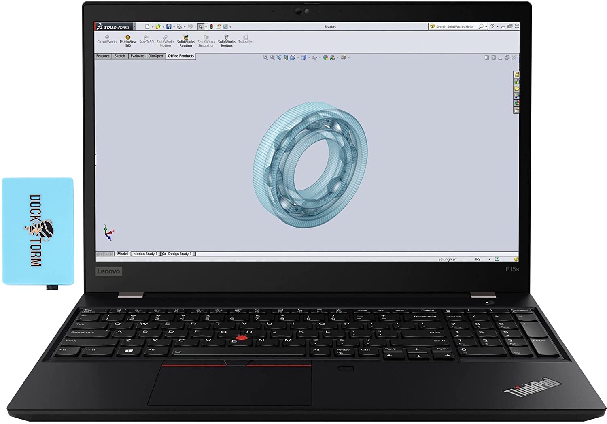The height and width of the screenshot is (424, 607).
Task: Open the View Palette task pane tab
Action: pyautogui.click(x=516, y=96)
